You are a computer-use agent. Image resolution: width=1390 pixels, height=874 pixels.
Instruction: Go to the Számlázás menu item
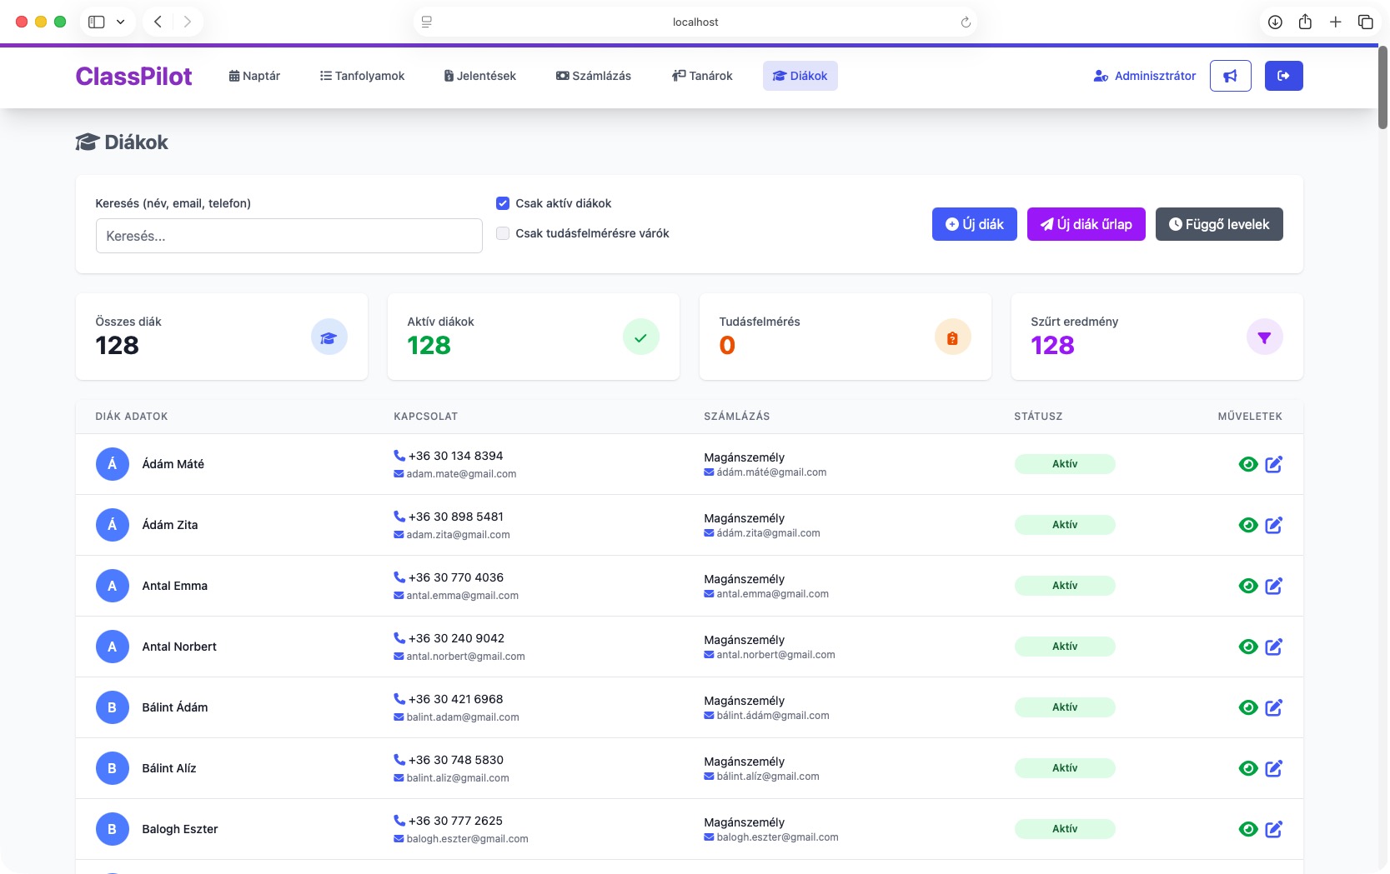click(593, 76)
